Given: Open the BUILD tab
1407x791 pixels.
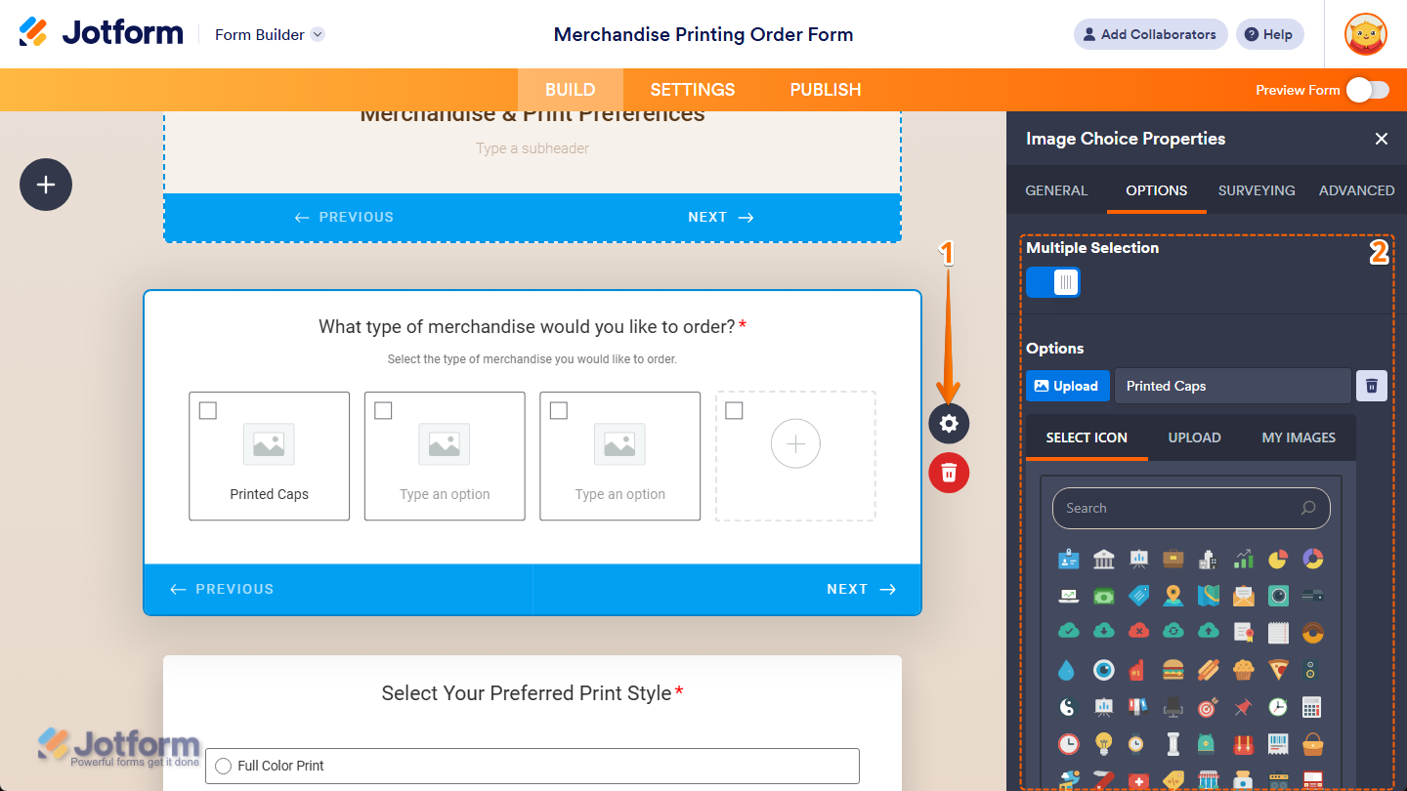Looking at the screenshot, I should (x=571, y=90).
